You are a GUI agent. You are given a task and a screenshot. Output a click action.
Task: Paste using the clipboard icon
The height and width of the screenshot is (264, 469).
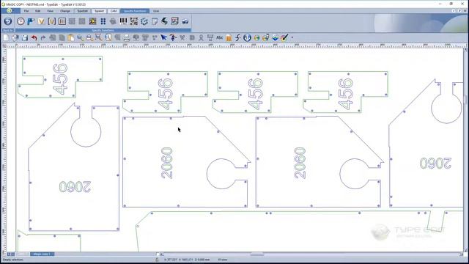[x=71, y=37]
